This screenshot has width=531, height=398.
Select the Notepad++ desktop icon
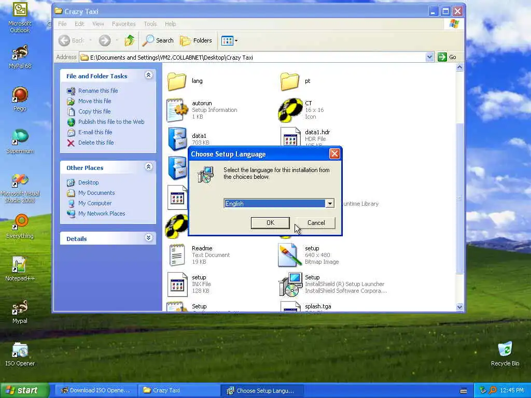click(x=20, y=269)
